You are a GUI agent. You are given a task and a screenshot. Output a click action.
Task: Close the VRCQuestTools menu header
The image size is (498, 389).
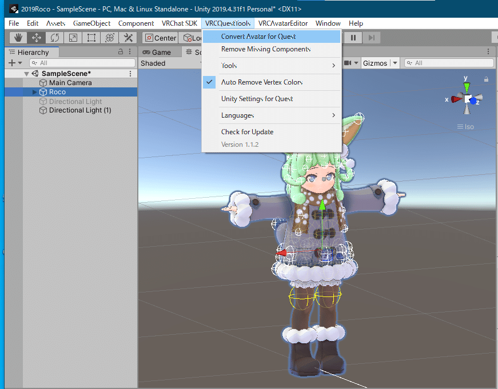pos(228,23)
